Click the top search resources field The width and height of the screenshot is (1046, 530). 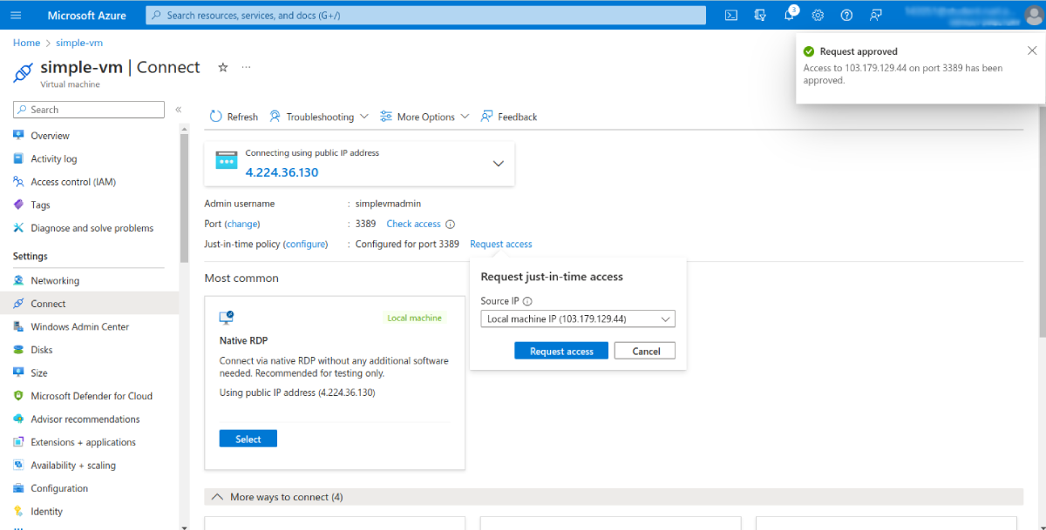tap(425, 15)
